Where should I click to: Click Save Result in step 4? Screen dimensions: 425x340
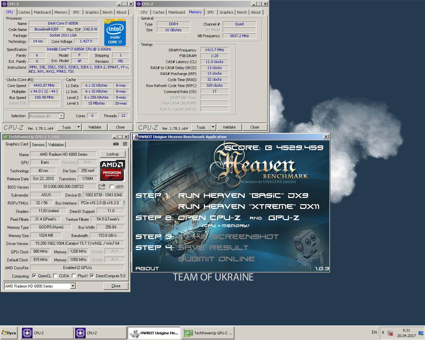coord(213,248)
